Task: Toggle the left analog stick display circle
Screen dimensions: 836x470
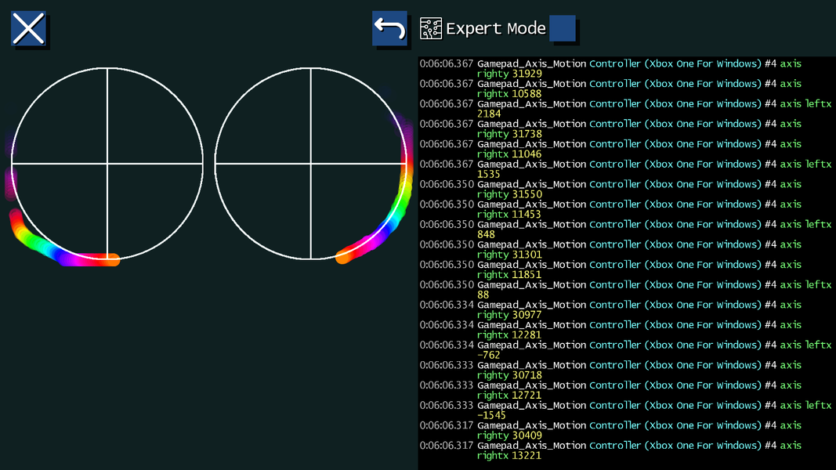Action: pyautogui.click(x=106, y=164)
